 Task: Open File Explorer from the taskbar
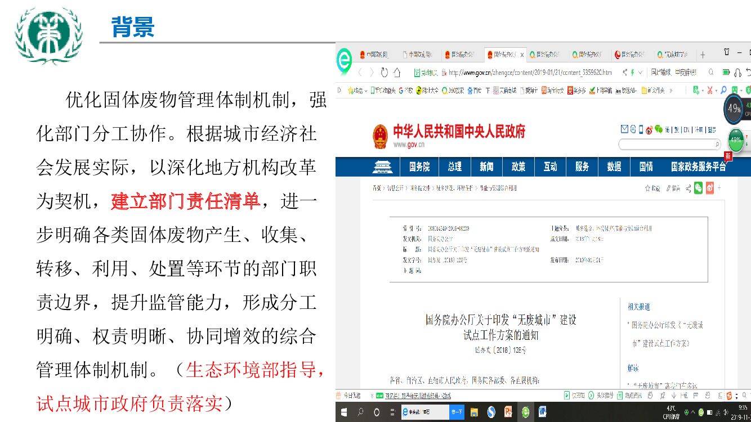pos(474,412)
